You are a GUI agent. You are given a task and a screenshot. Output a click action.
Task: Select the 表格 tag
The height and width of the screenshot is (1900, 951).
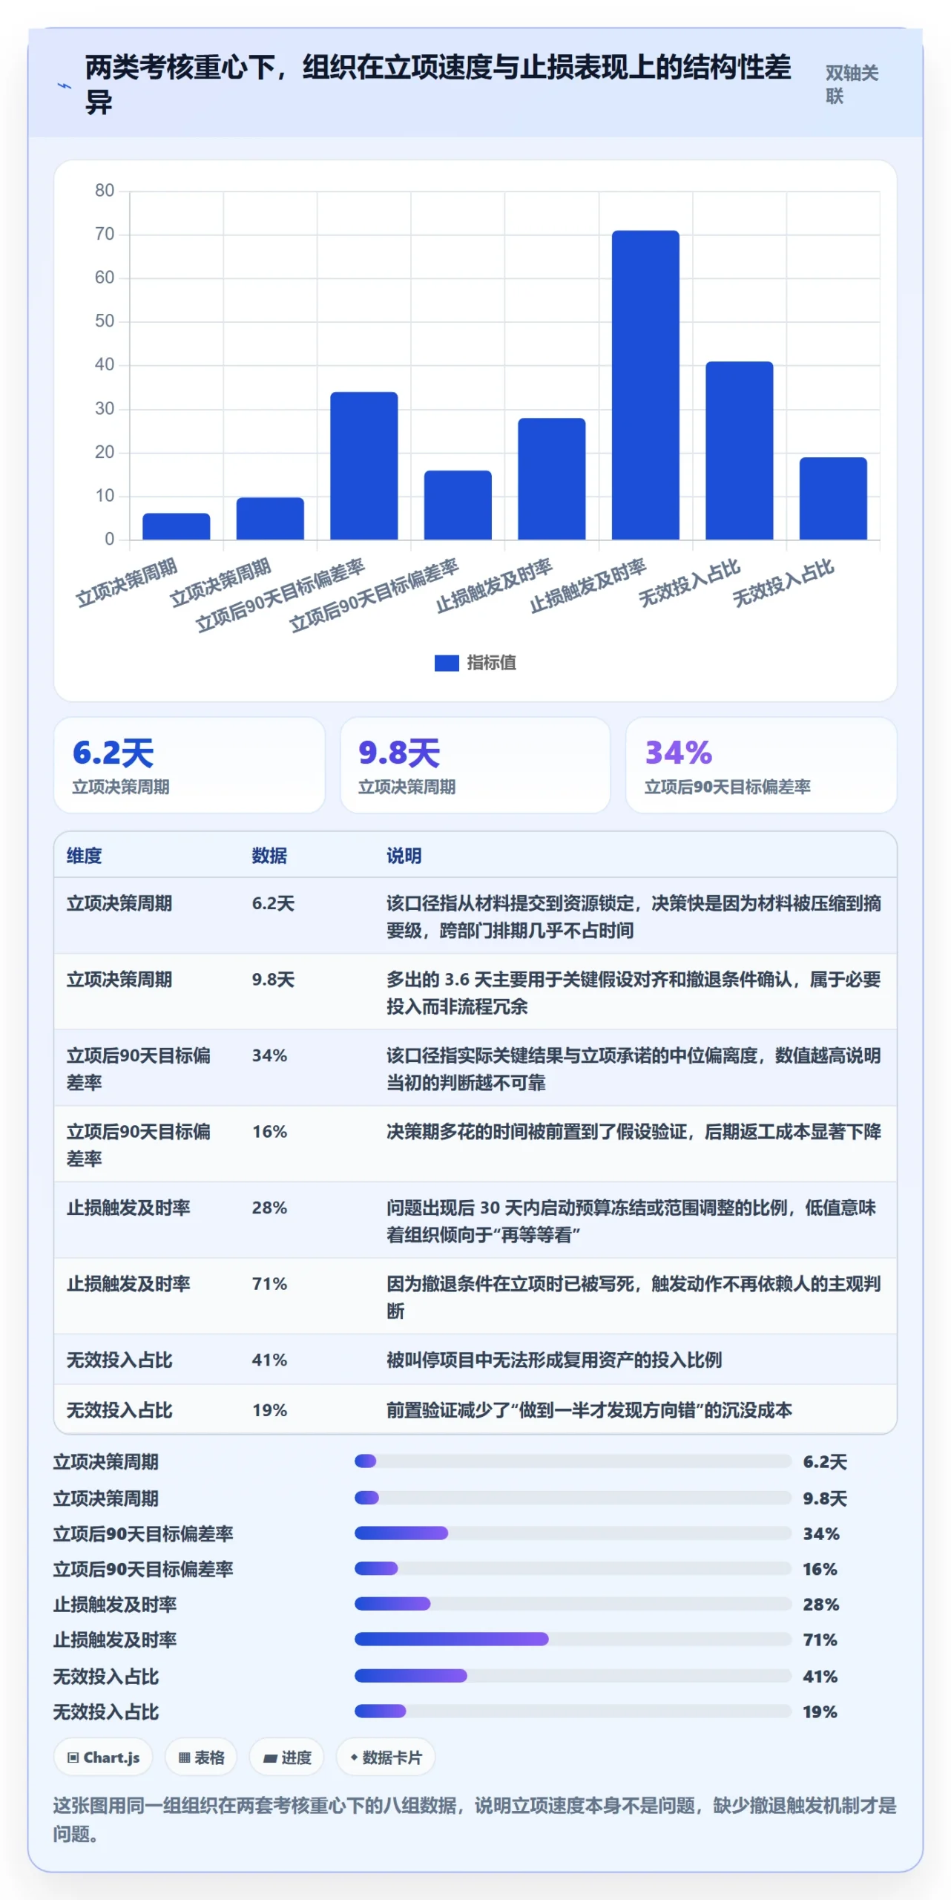coord(201,1757)
